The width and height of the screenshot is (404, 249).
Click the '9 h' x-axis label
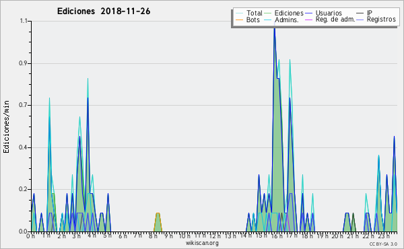pos(168,236)
